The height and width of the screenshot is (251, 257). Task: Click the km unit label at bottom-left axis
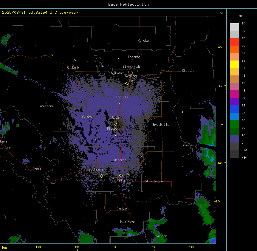(x=4, y=247)
